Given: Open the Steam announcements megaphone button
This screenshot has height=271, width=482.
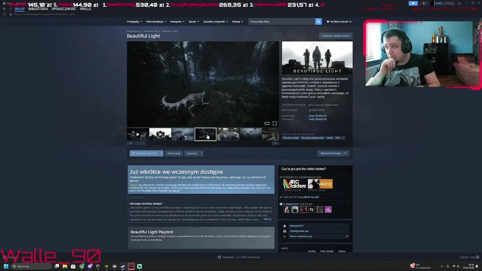Looking at the screenshot, I should point(413,3).
